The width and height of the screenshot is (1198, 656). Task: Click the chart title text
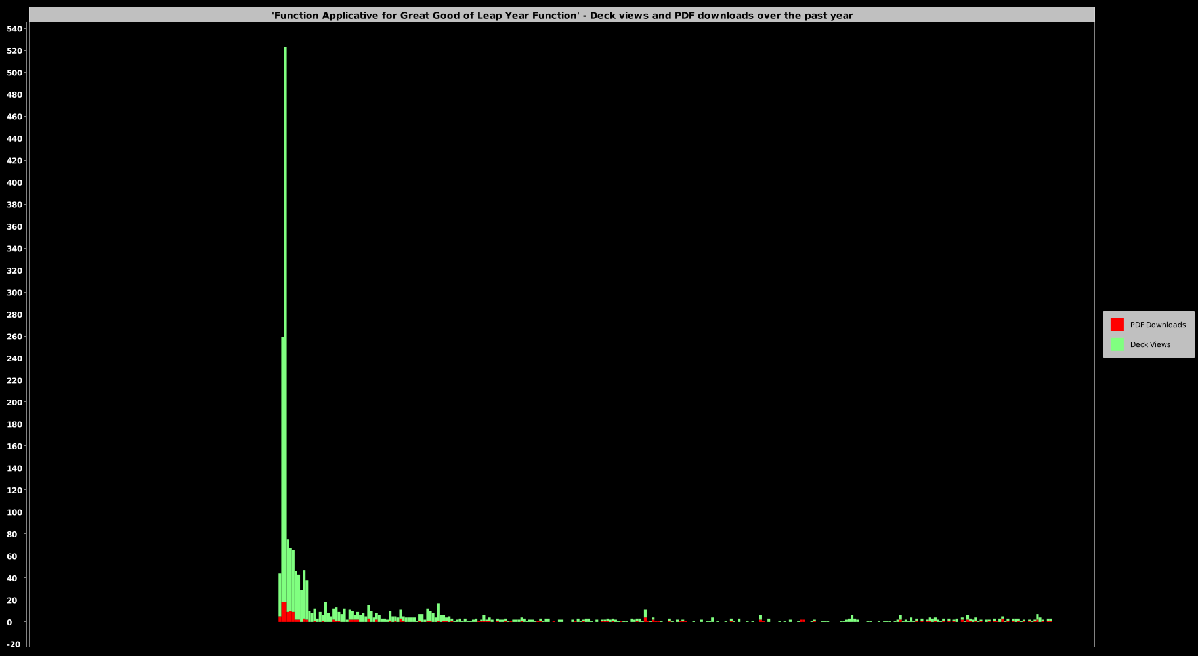click(562, 15)
